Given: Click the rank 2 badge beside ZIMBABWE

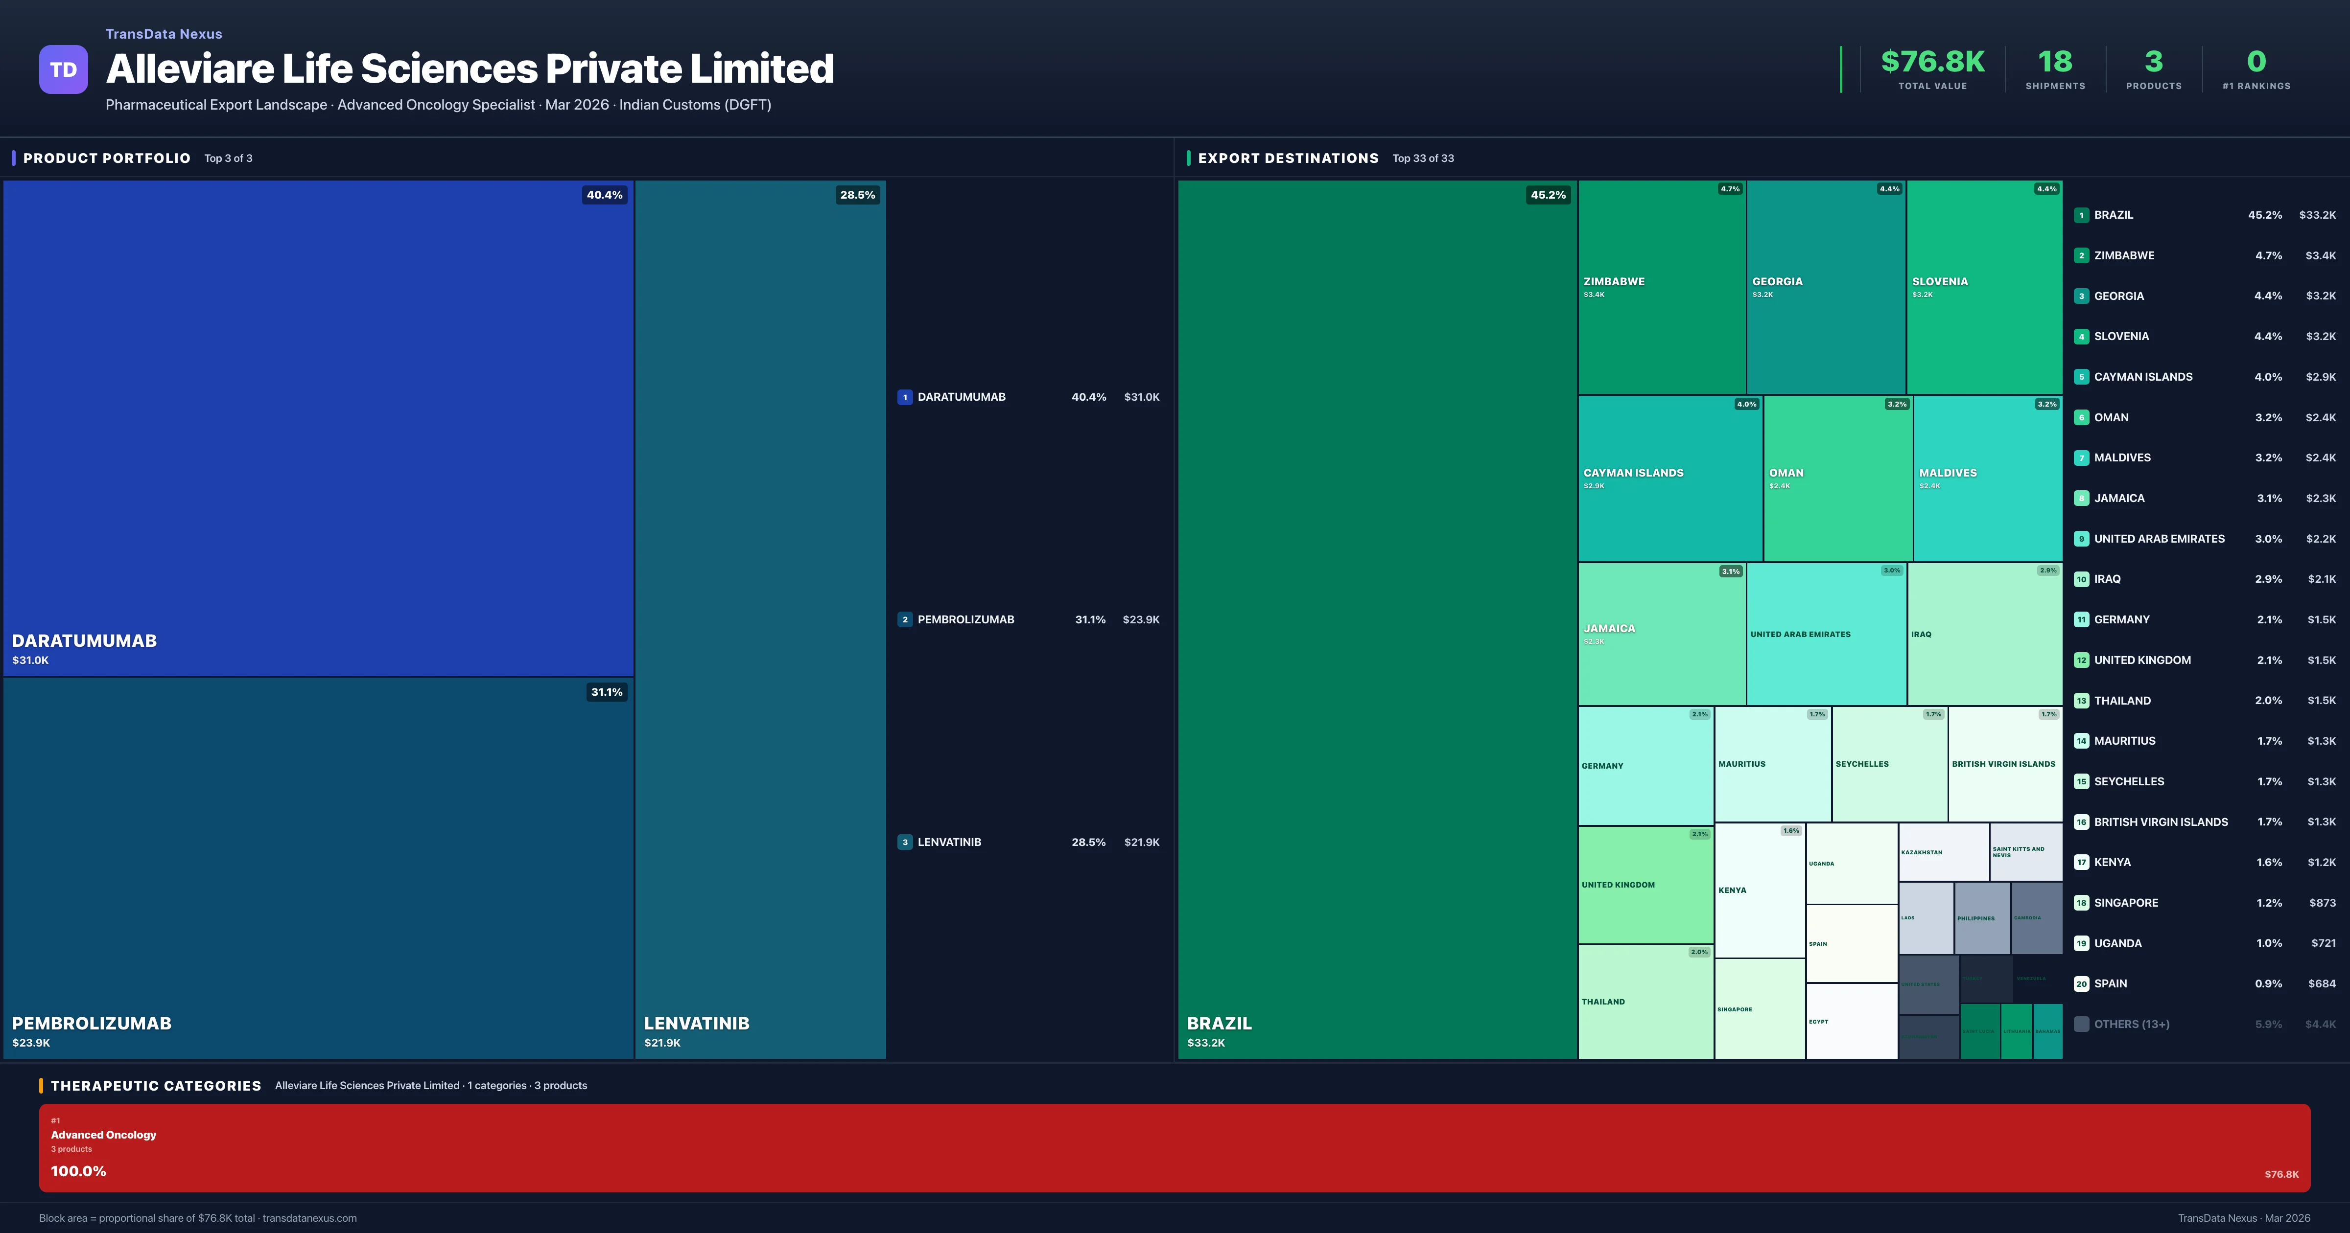Looking at the screenshot, I should tap(2081, 255).
